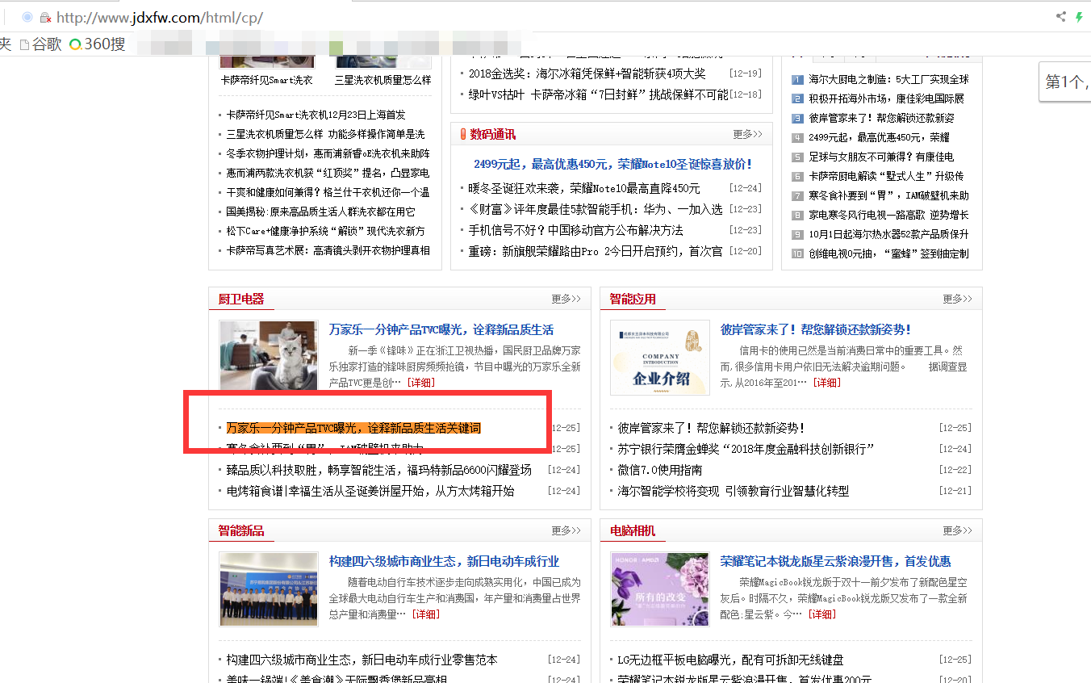Open article 卡萨帝纤见Smart洗衣机12月23日上海首发
Screen dimensions: 1091x683
coord(316,115)
